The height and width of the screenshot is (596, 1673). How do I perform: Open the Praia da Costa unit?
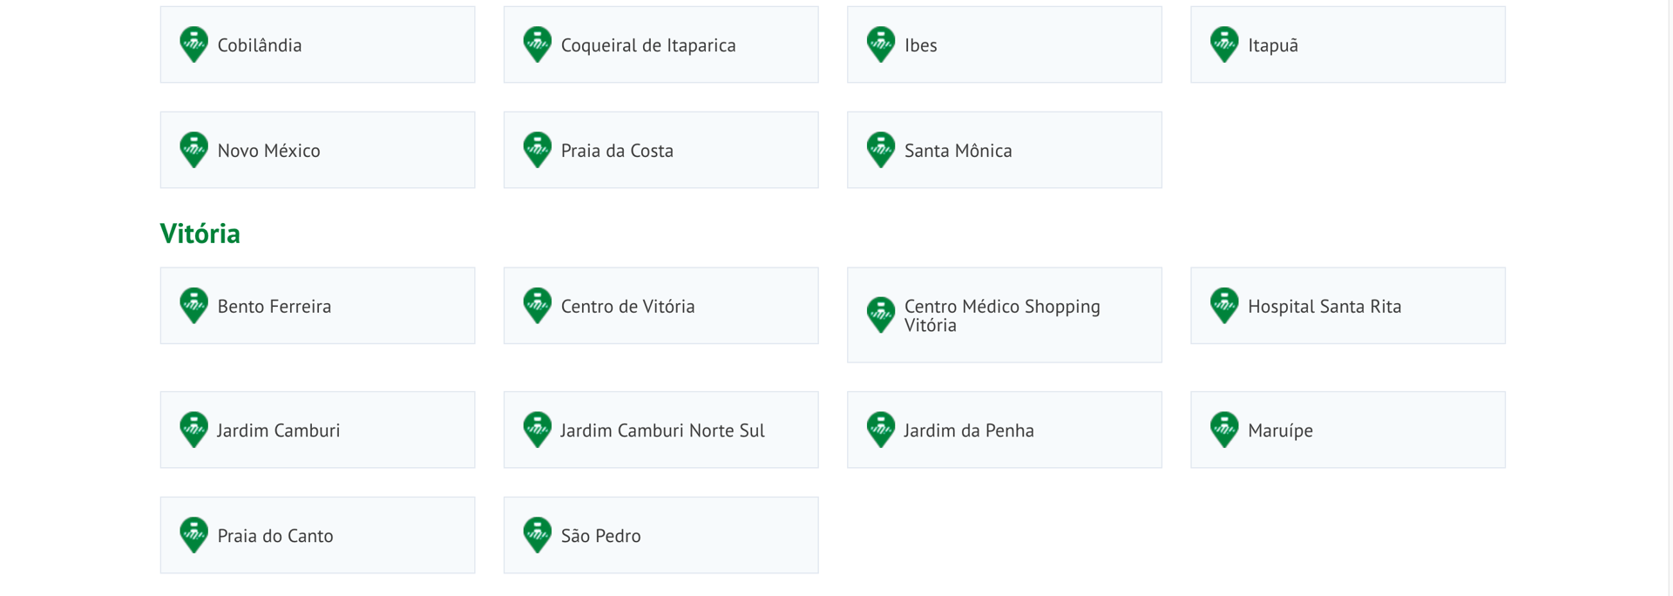point(660,150)
